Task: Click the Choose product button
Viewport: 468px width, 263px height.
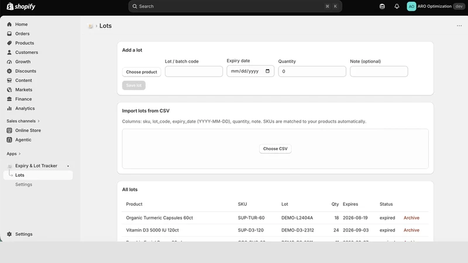Action: click(x=142, y=72)
